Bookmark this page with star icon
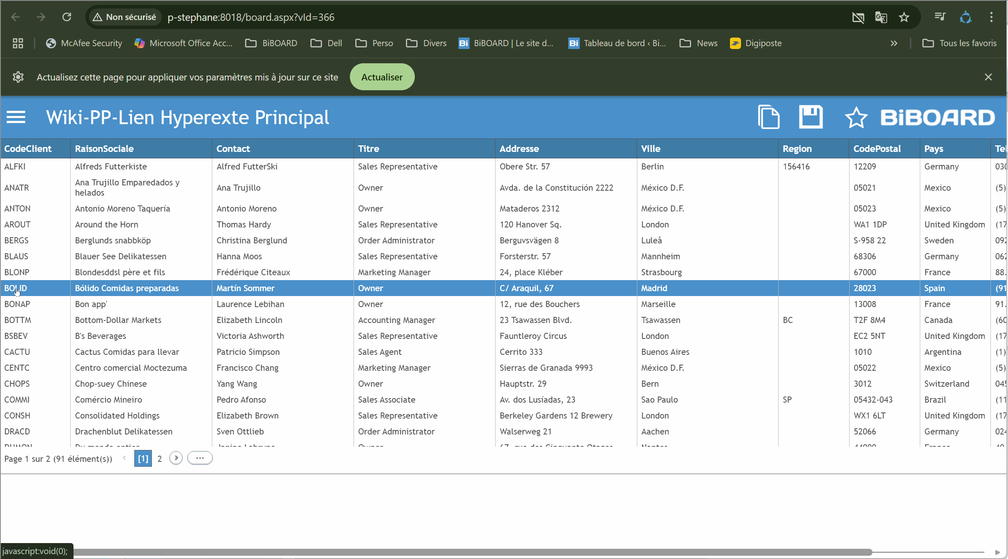The height and width of the screenshot is (559, 1008). (904, 17)
